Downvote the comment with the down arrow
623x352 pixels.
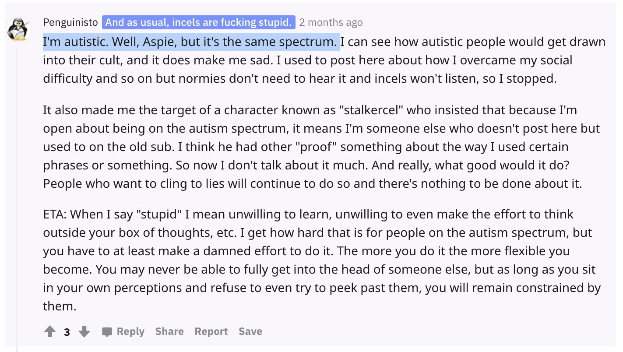84,331
